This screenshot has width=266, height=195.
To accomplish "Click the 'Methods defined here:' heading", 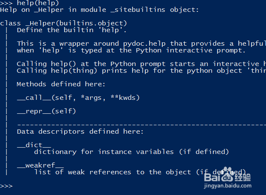I will 61,84.
